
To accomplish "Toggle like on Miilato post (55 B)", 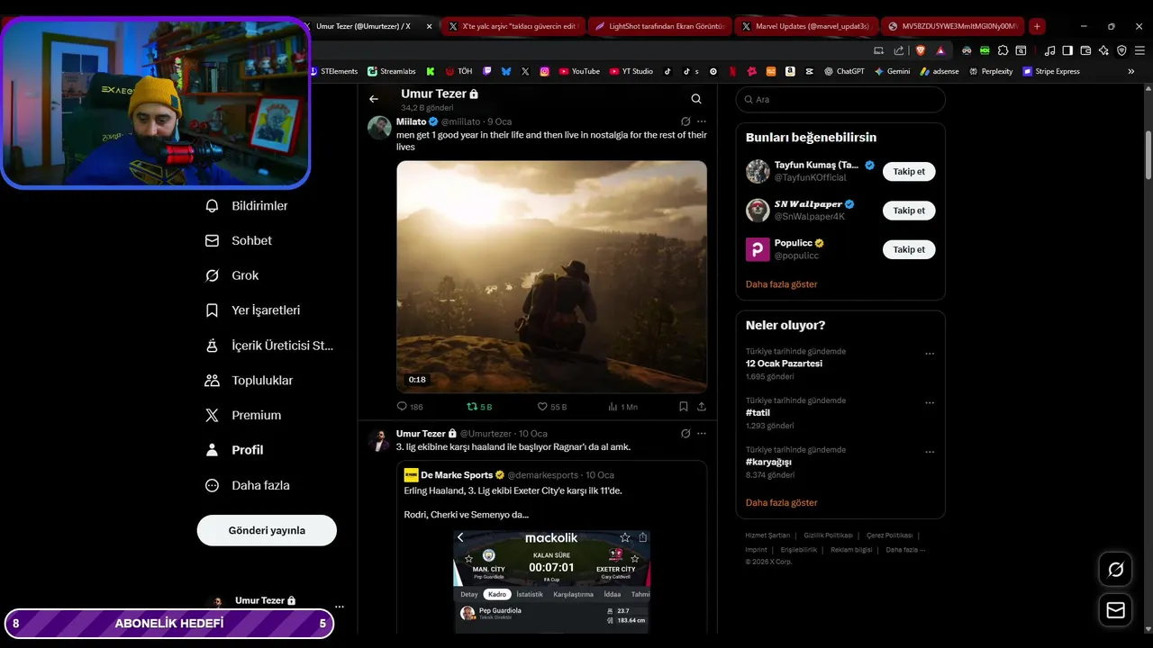I will [552, 407].
